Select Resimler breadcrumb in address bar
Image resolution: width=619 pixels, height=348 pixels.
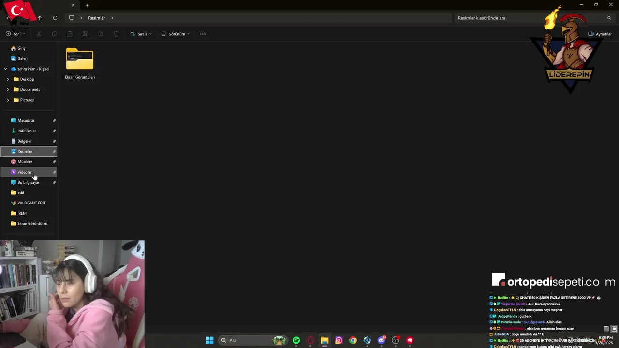coord(97,18)
